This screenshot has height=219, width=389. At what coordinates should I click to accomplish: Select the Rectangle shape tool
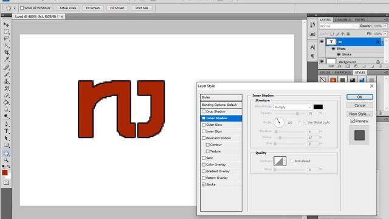[x=6, y=145]
